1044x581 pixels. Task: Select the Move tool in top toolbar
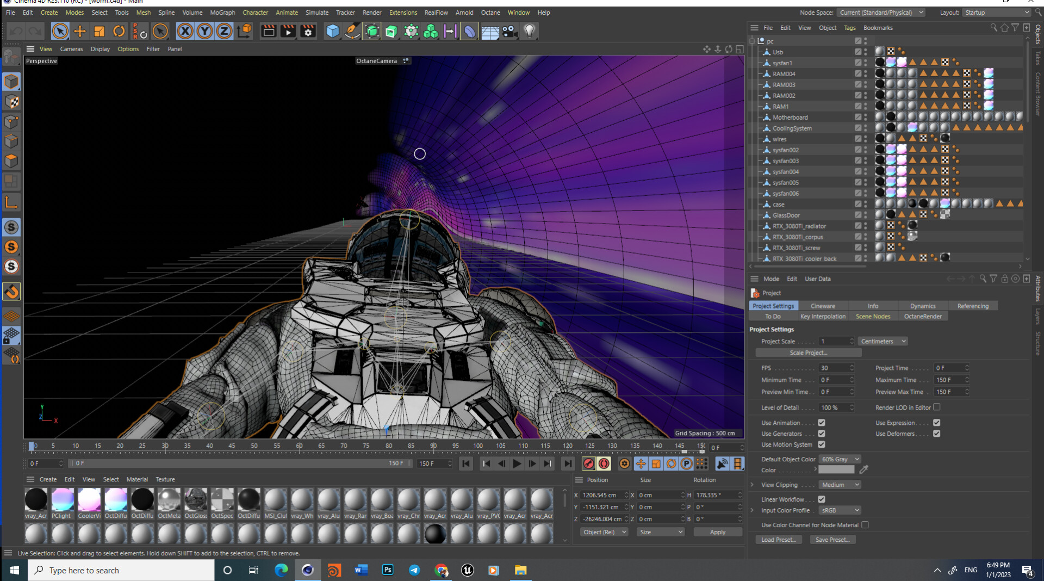(x=80, y=32)
